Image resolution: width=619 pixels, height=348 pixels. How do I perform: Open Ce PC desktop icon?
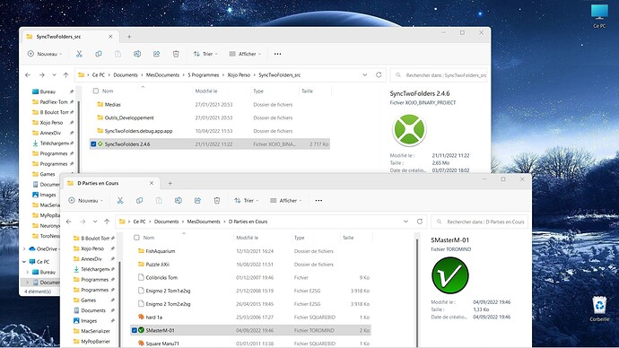[599, 16]
